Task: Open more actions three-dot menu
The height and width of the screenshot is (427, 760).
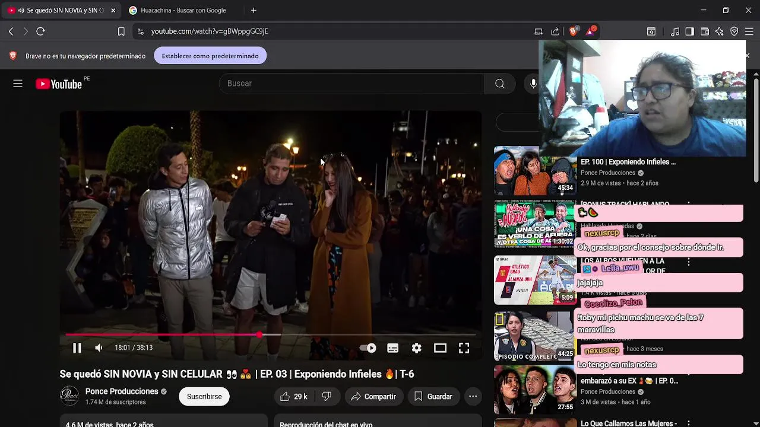Action: click(x=473, y=396)
